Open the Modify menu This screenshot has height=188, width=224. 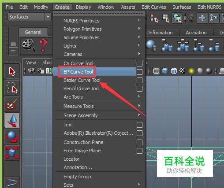point(41,7)
